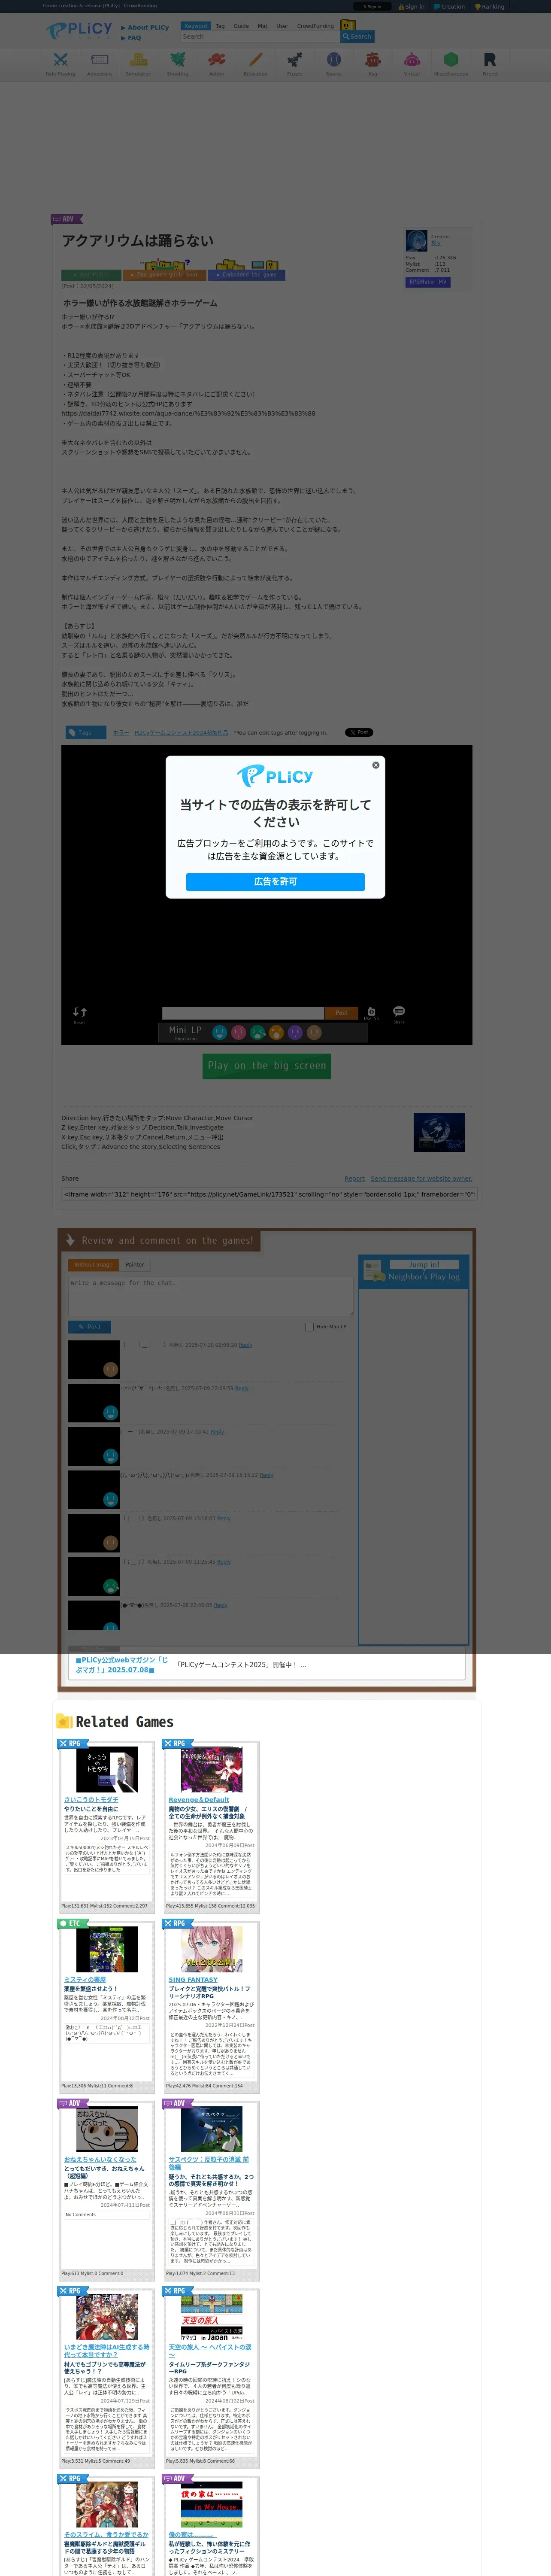Click the Use SS screenshot icon

click(x=371, y=1013)
